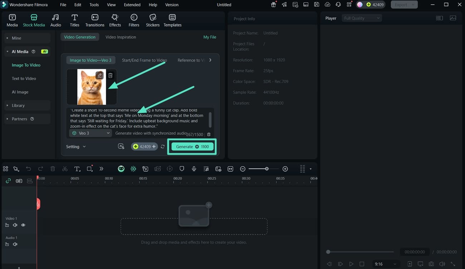Click the edit pencil on the cat image
Image resolution: width=465 pixels, height=269 pixels.
click(x=99, y=75)
